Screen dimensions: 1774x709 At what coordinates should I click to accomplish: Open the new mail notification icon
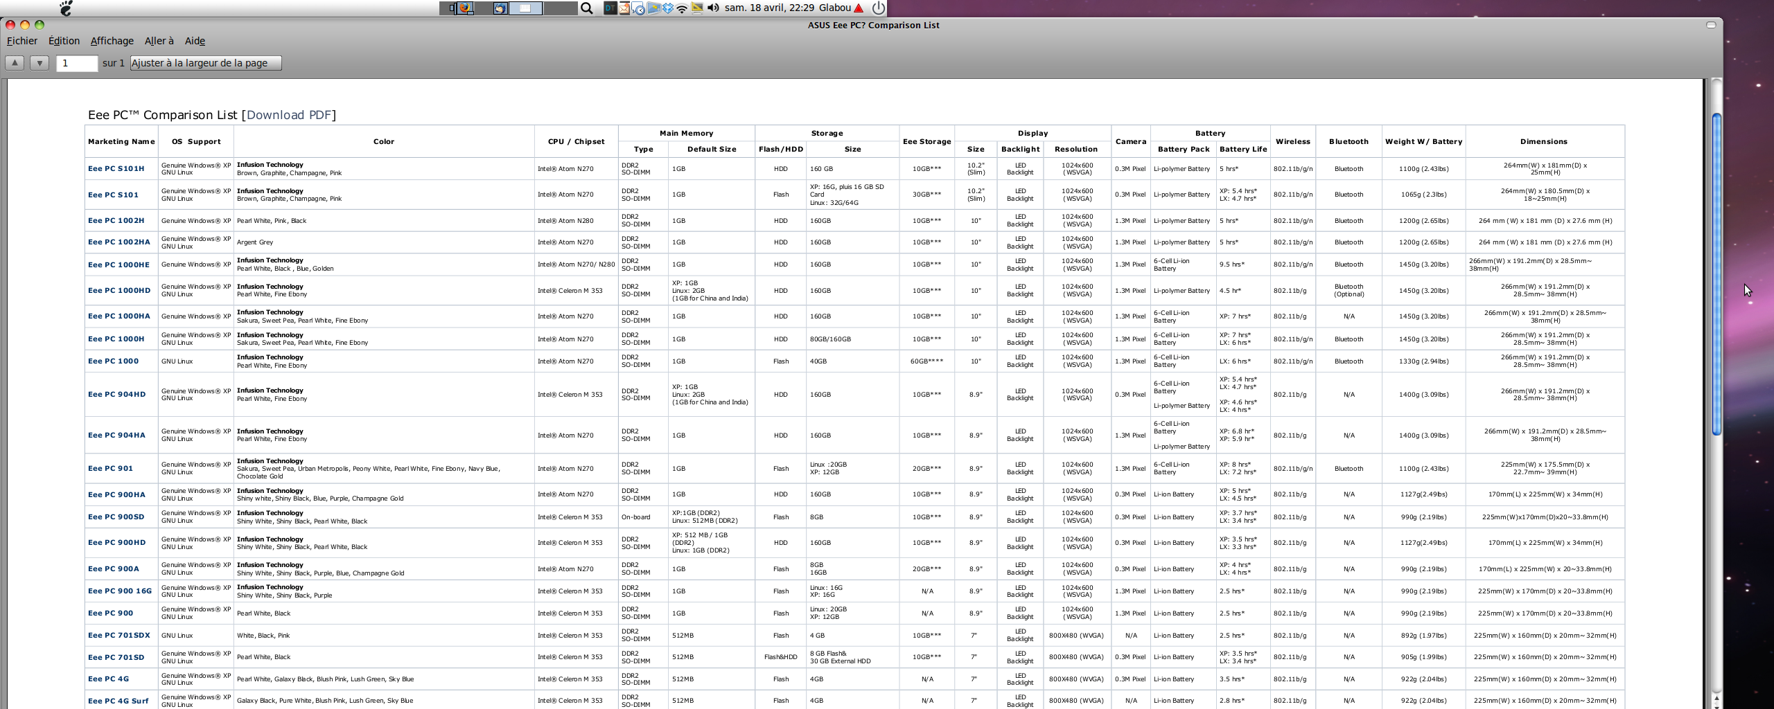click(x=624, y=8)
